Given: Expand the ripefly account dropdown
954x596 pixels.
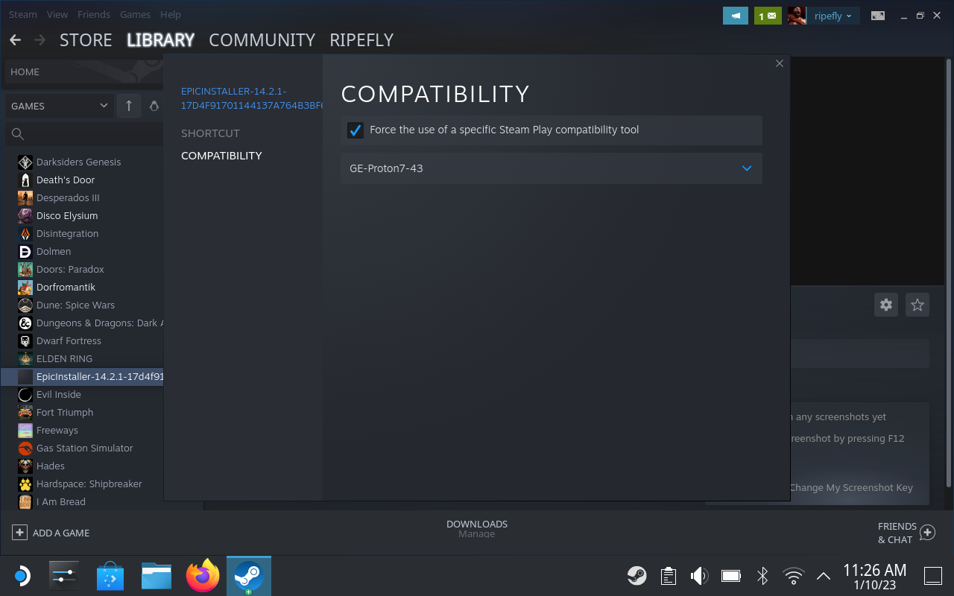Looking at the screenshot, I should (833, 15).
